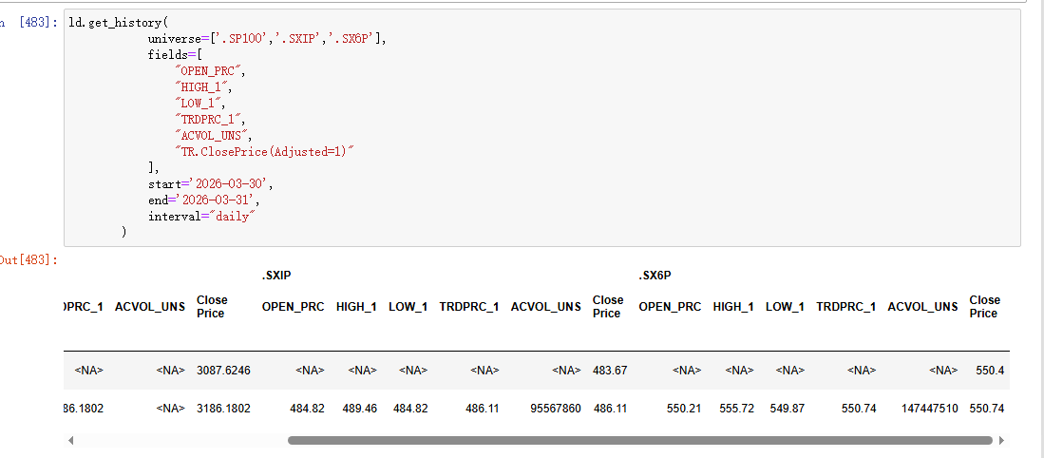Click the first-row <NA> under .SXIP OPEN_PRC

[x=310, y=371]
